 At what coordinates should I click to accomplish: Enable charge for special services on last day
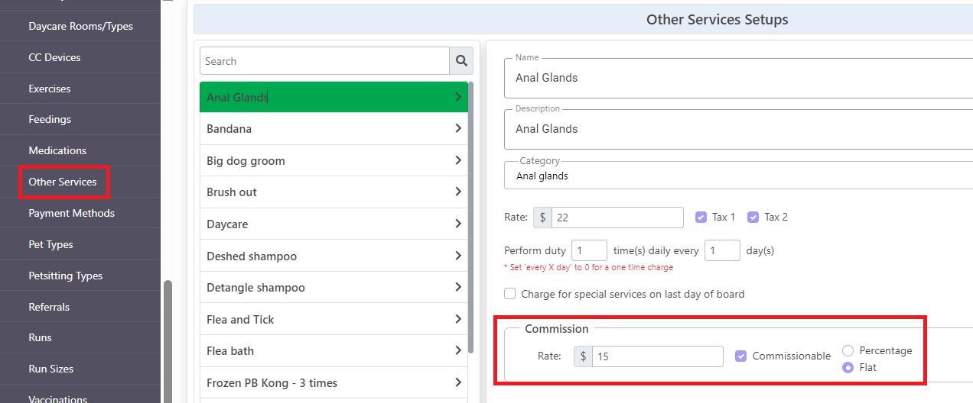tap(509, 294)
